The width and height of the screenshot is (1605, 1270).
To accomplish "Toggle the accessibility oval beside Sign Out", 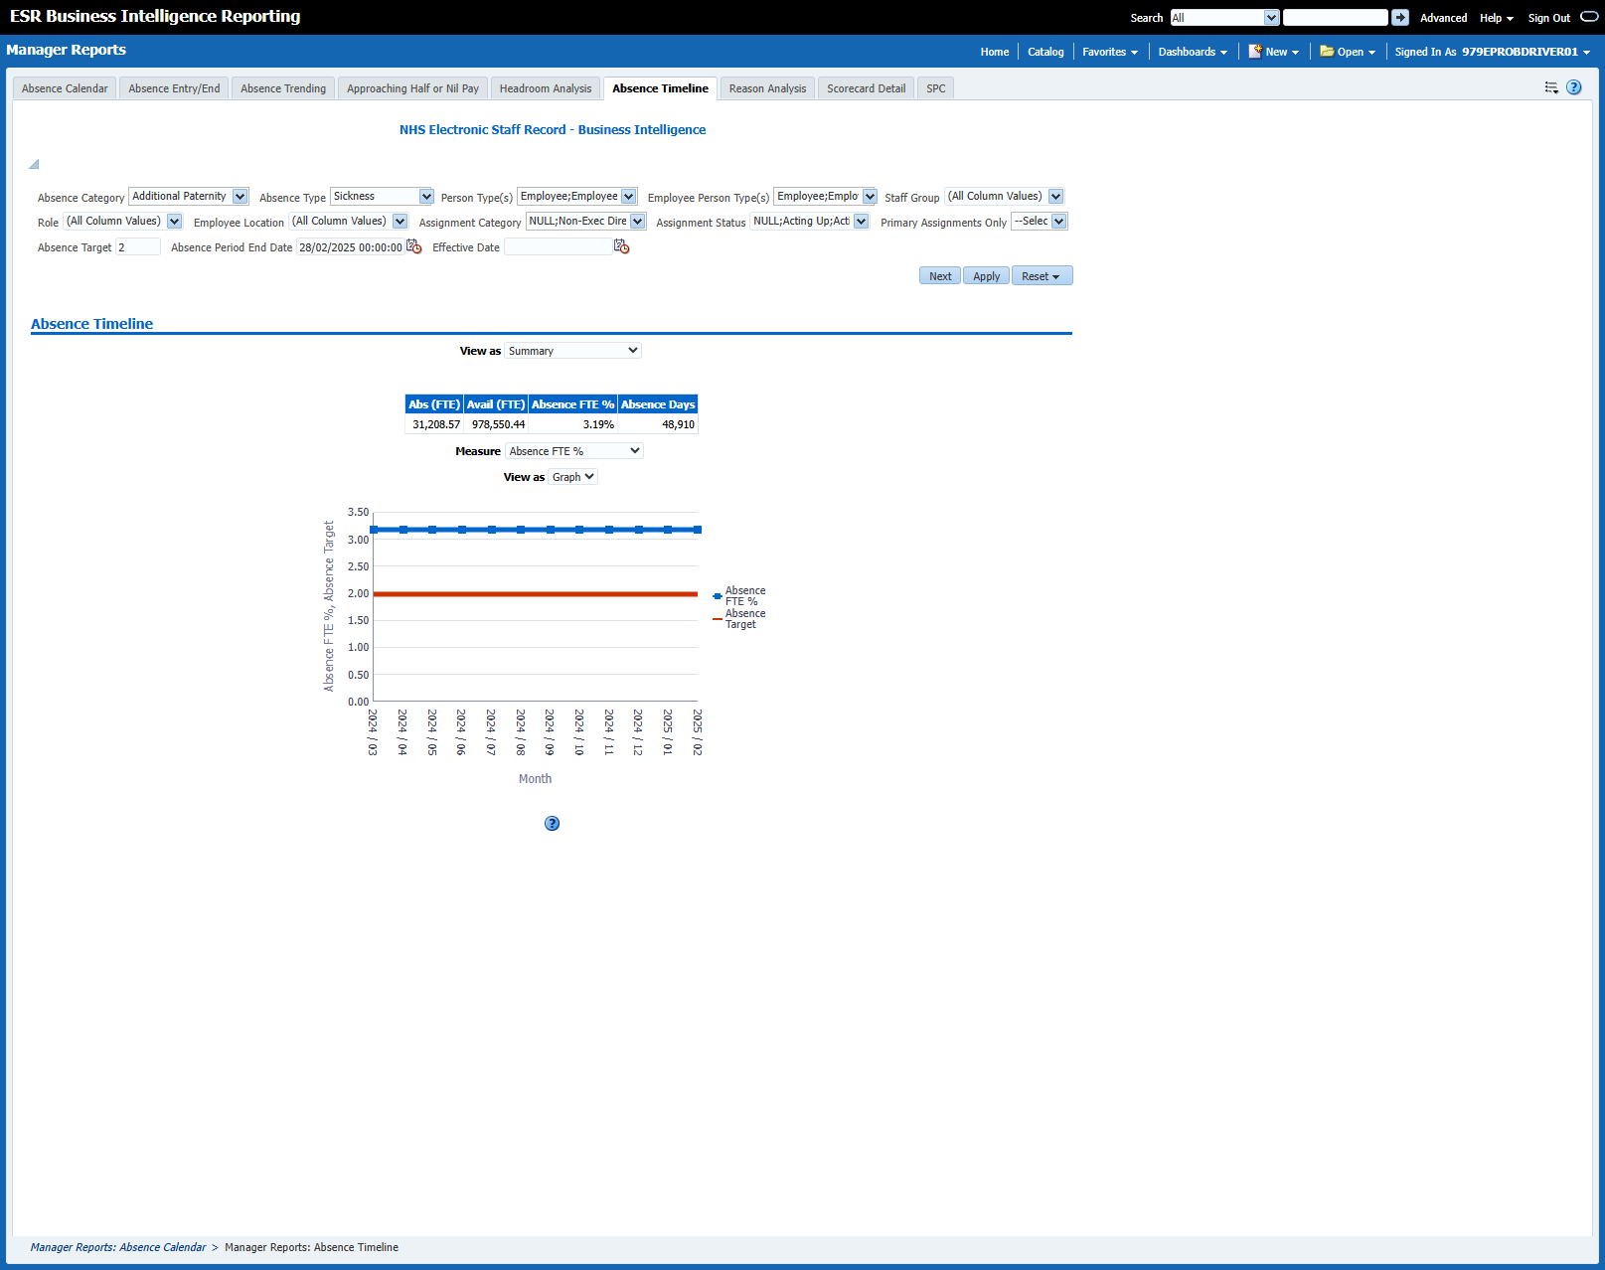I will pyautogui.click(x=1589, y=17).
